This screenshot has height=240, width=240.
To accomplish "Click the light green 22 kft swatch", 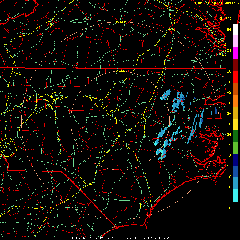I will 235,148.
